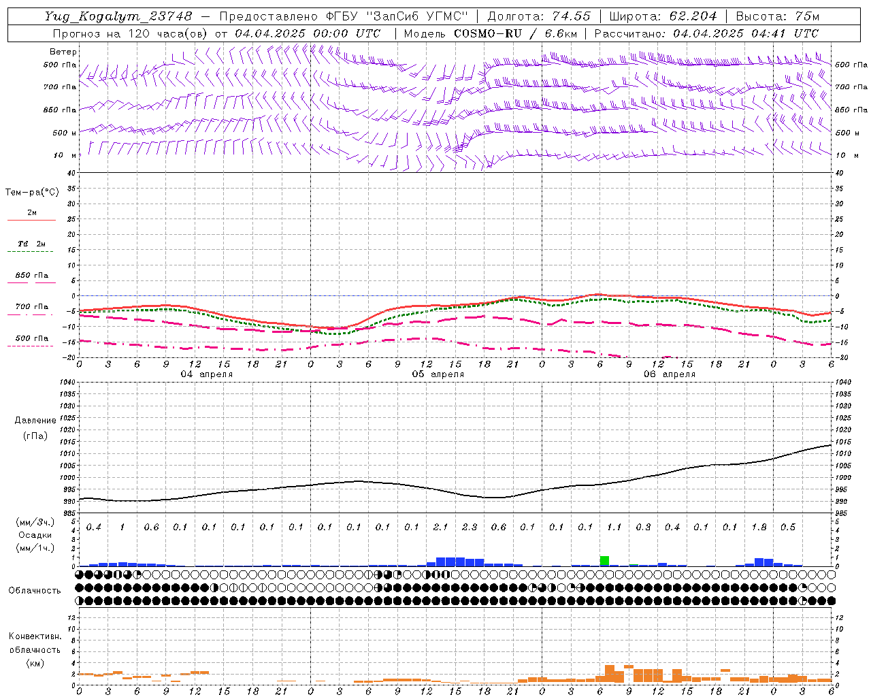Click the Долгота: 74.55 value
The height and width of the screenshot is (697, 871).
tap(539, 16)
